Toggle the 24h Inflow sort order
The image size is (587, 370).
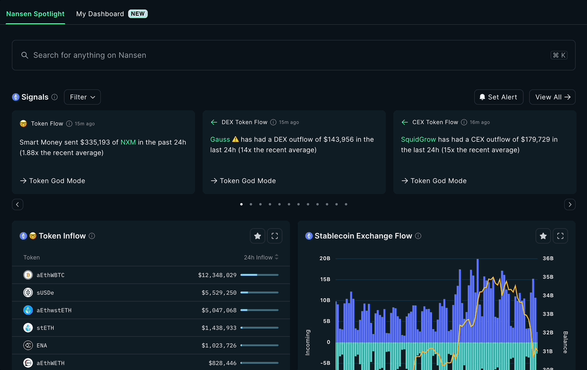276,257
